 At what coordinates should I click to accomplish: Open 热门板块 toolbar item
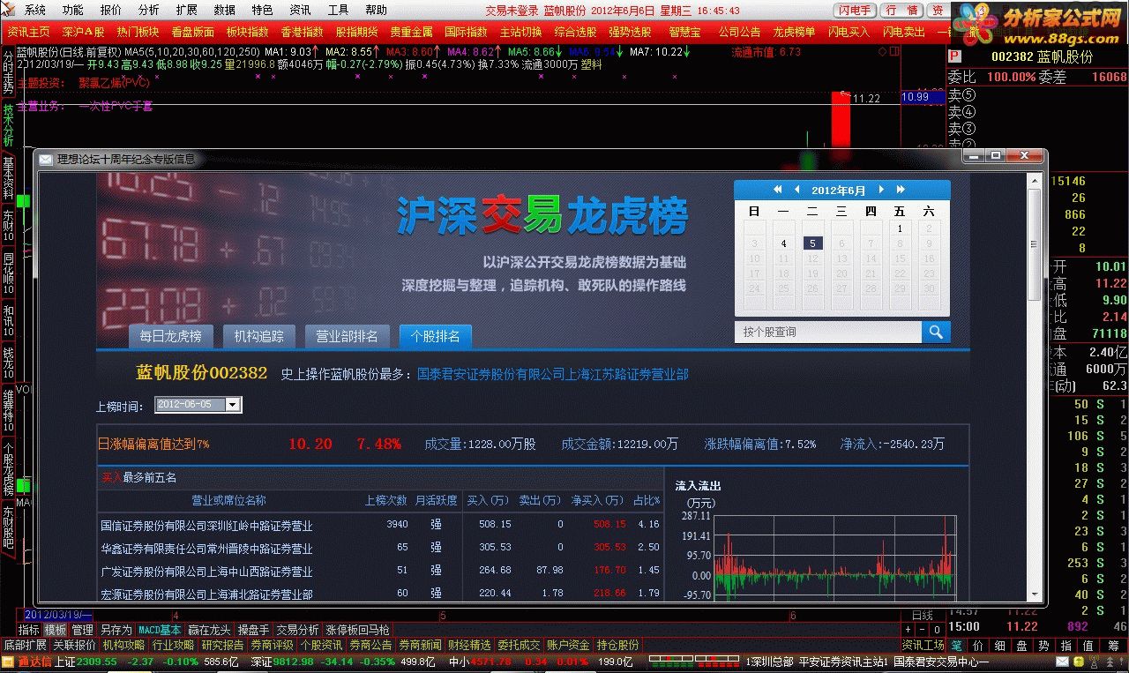coord(138,32)
